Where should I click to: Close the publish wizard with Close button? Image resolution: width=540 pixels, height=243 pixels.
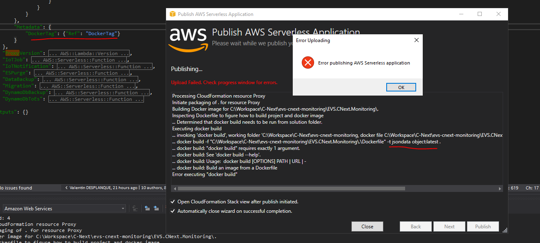(367, 226)
